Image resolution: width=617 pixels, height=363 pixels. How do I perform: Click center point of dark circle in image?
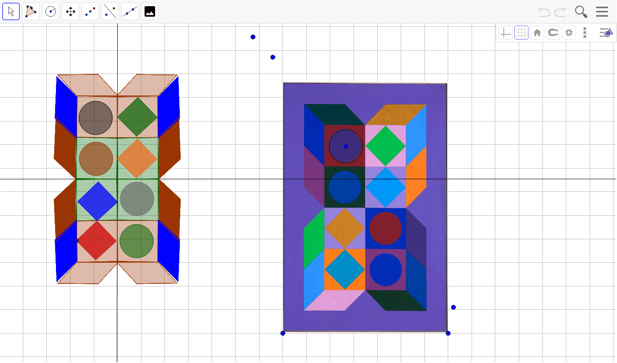coord(346,147)
